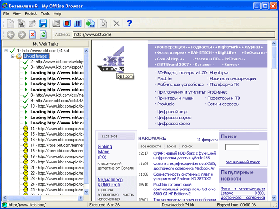This screenshot has width=279, height=209.
Task: Open the Конференция link
Action: (171, 47)
